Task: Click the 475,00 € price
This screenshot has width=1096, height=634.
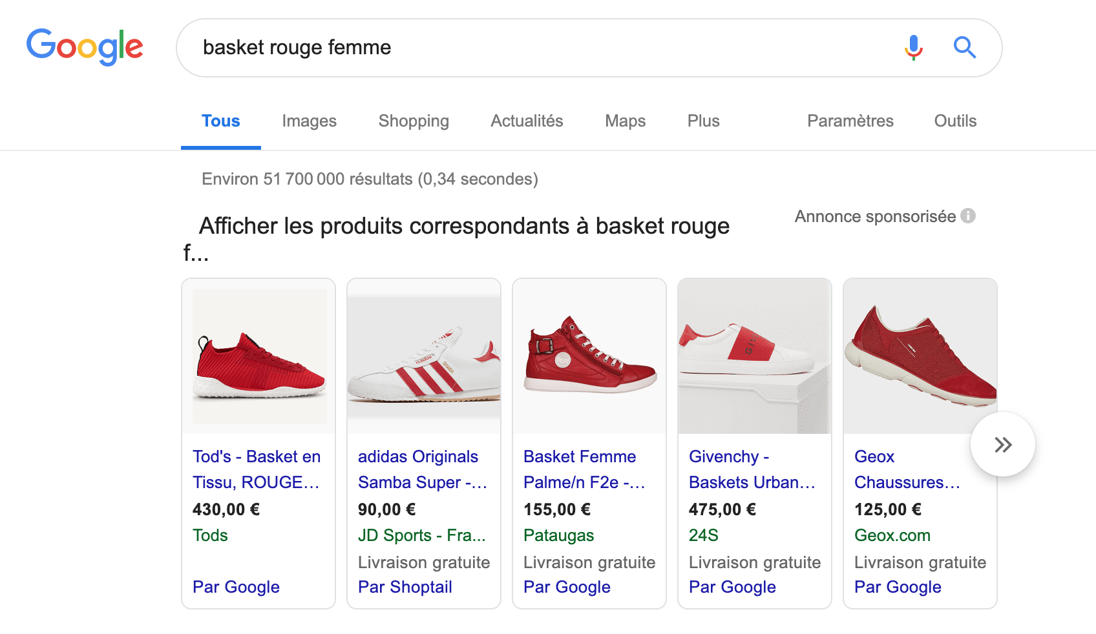Action: click(722, 509)
